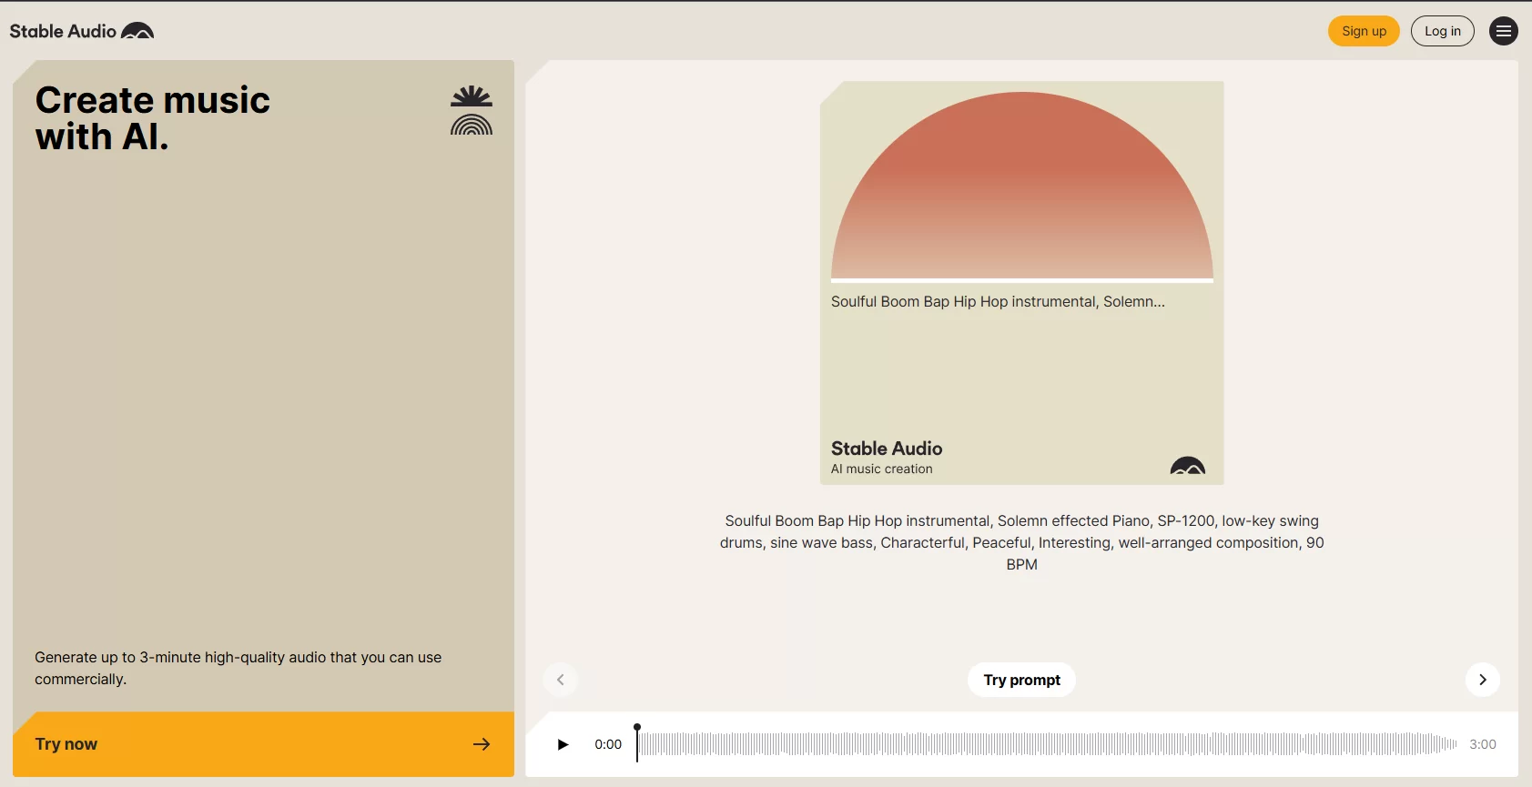
Task: Click the Stable Audio wordmark in header
Action: tap(63, 31)
